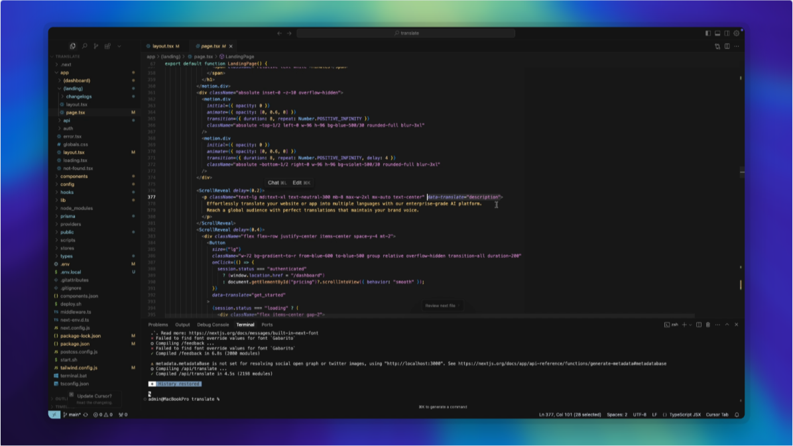This screenshot has height=446, width=793.
Task: Open middleware.ts file
Action: coord(76,312)
